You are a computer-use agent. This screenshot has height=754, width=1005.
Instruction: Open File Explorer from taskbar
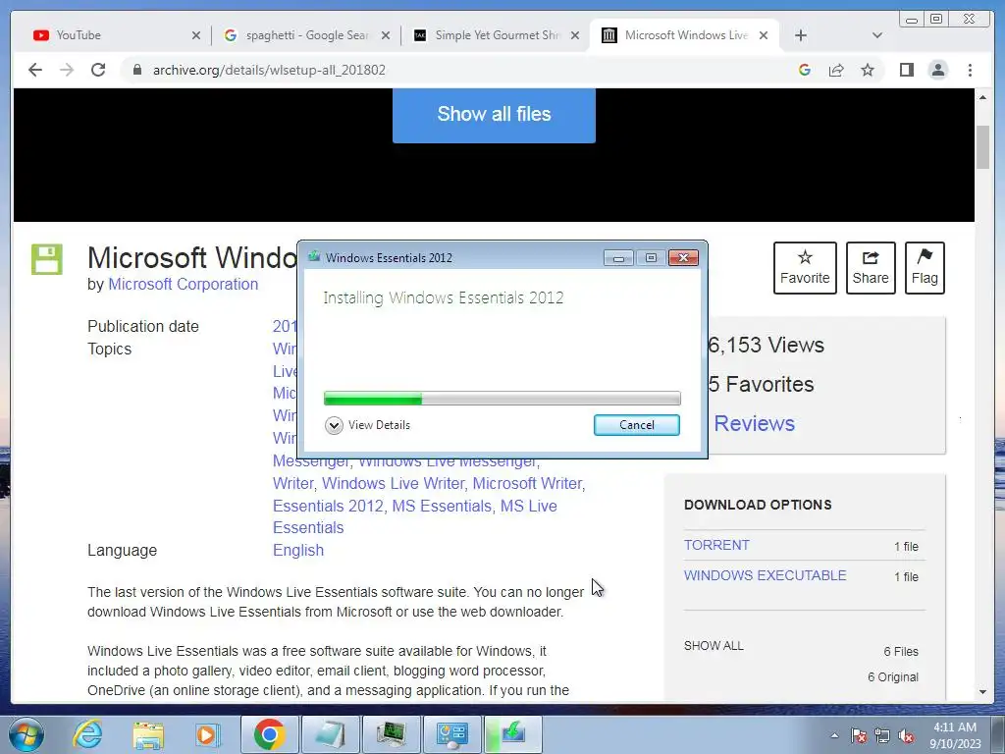click(148, 734)
